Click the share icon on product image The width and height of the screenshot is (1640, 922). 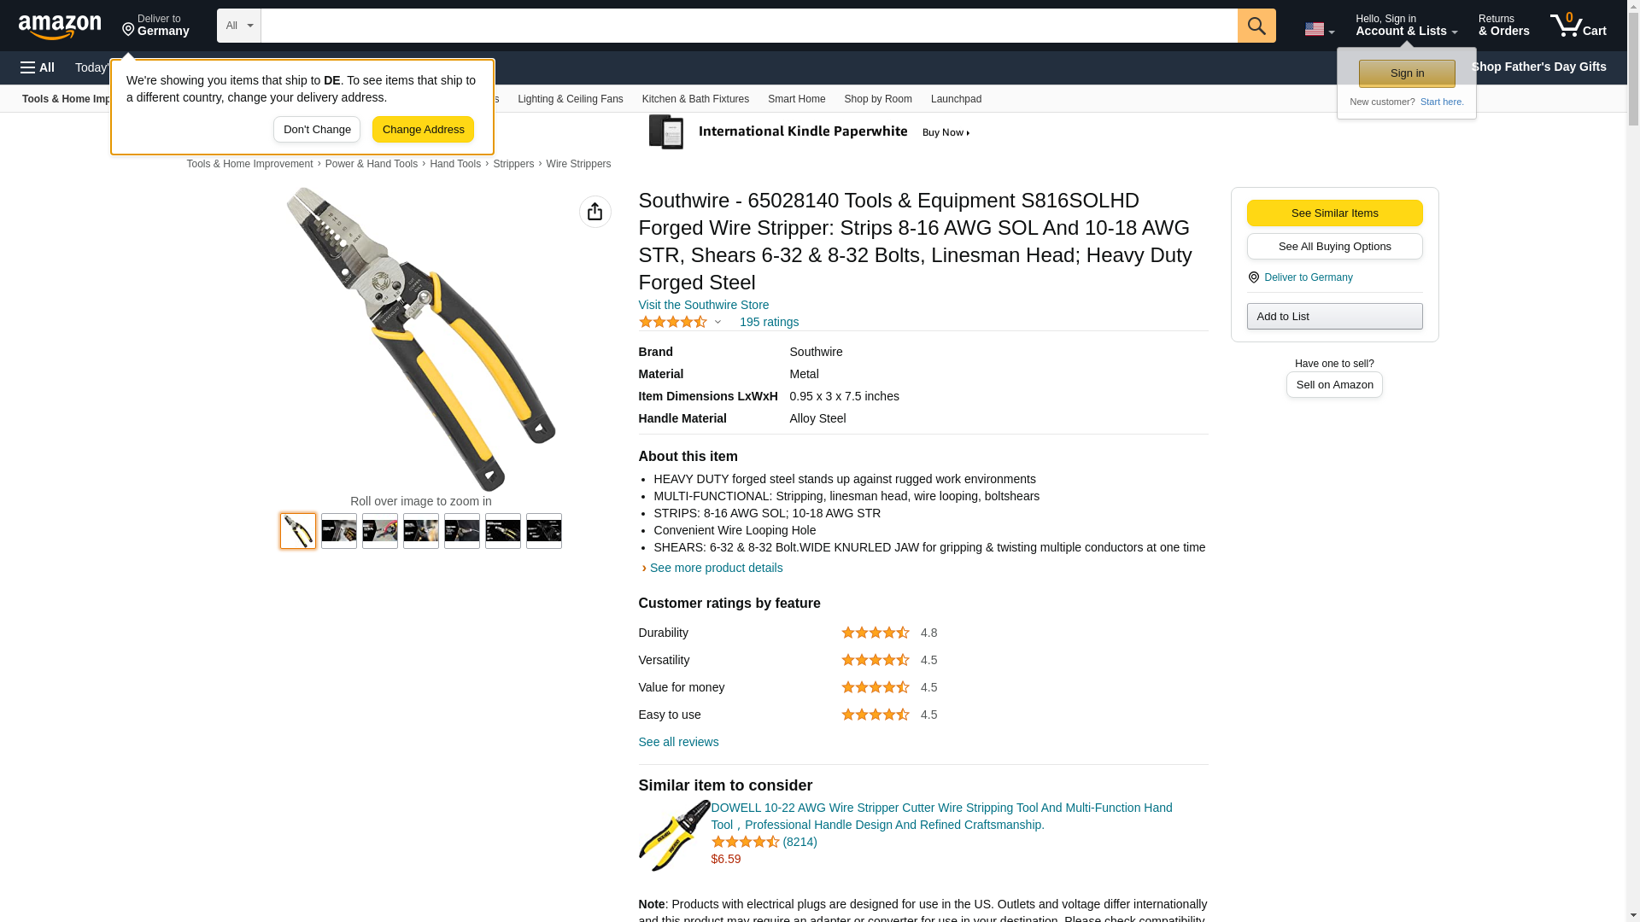point(594,212)
